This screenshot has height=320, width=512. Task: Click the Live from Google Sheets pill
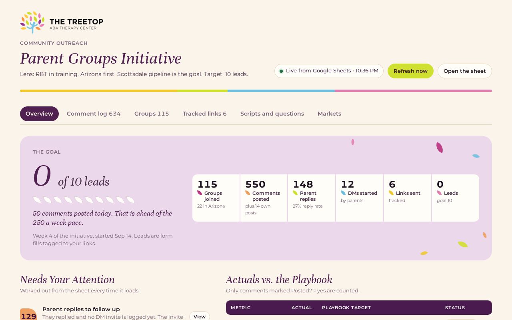point(329,71)
